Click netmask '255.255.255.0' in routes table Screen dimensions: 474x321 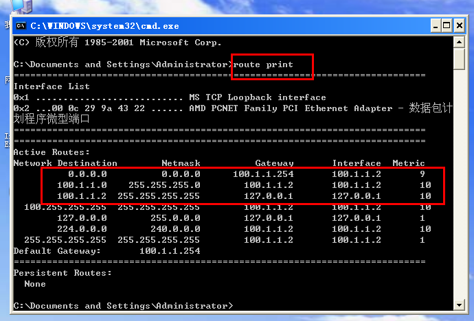pyautogui.click(x=164, y=185)
